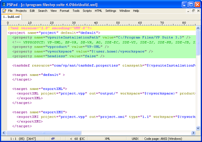Open the Scripts menu
Viewport: 202px width, 142px height.
(87, 11)
